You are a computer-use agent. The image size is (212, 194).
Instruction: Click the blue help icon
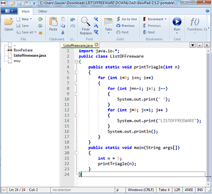207,11
